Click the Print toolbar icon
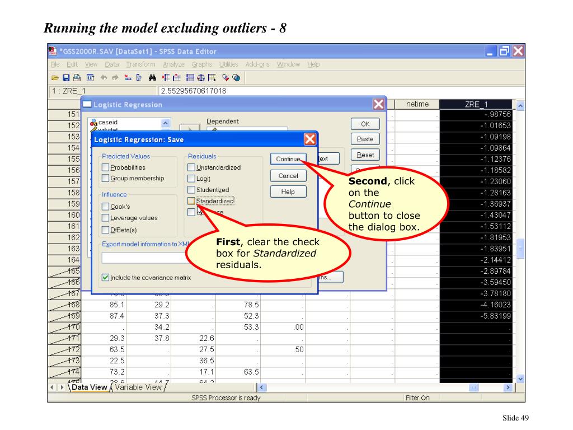 (77, 77)
